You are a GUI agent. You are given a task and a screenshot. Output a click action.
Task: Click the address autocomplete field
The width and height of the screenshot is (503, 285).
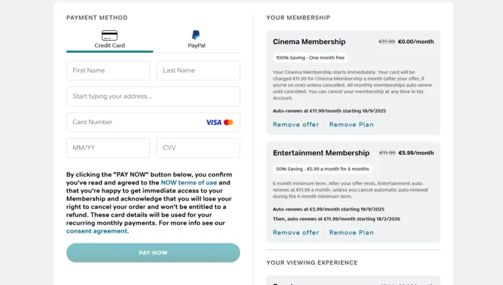[153, 96]
